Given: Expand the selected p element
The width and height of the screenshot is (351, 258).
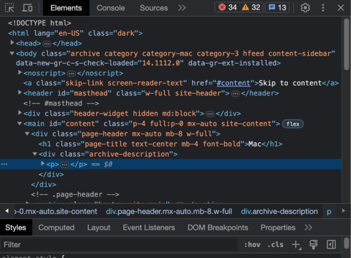Looking at the screenshot, I should click(x=43, y=164).
